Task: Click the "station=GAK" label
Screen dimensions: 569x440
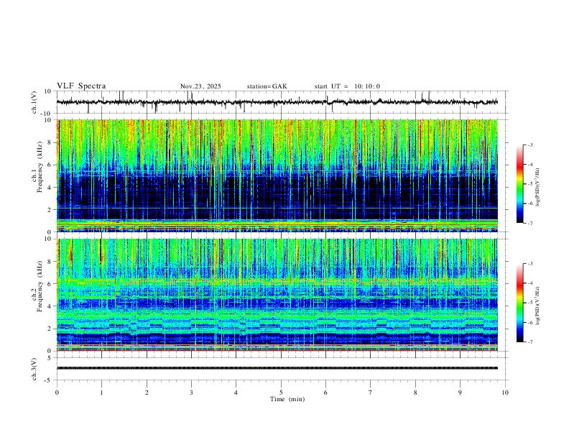Action: [267, 86]
